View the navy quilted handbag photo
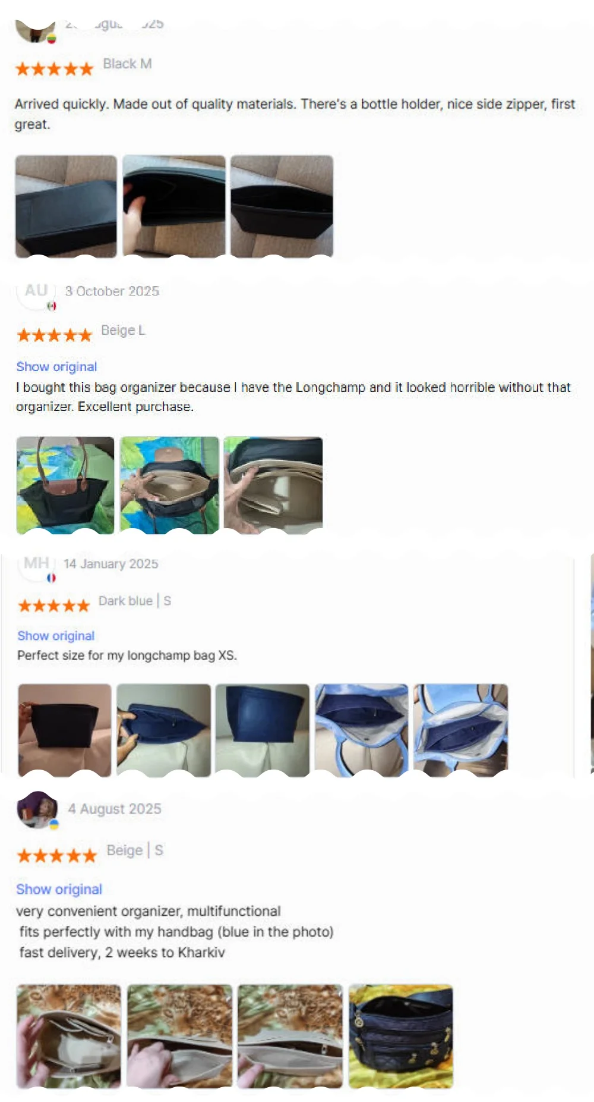Viewport: 594px width, 1102px height. pyautogui.click(x=401, y=1037)
